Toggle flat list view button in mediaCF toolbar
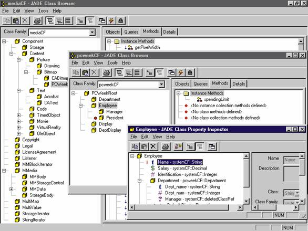 pos(68,20)
